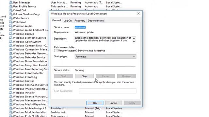The width and height of the screenshot is (209, 117).
Task: Click the Start parameters input field
Action: (x=107, y=91)
